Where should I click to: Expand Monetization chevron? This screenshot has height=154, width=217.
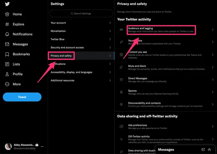click(110, 31)
